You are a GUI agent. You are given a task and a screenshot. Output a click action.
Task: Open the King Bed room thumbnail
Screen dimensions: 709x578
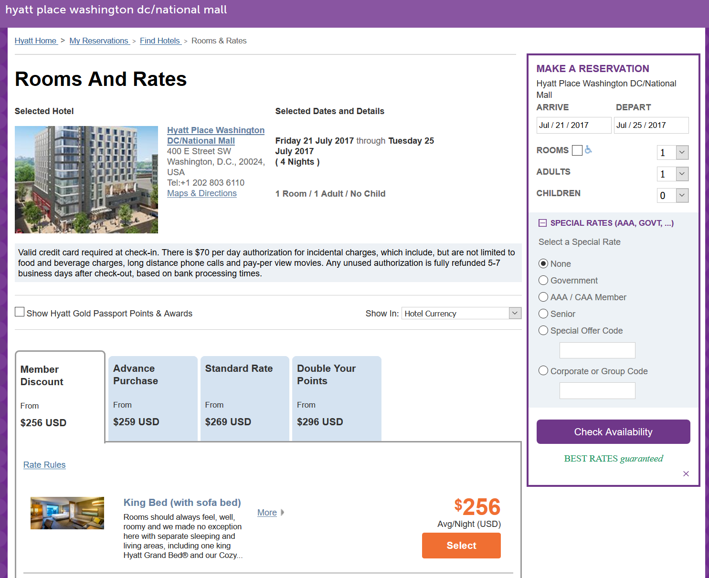coord(67,513)
